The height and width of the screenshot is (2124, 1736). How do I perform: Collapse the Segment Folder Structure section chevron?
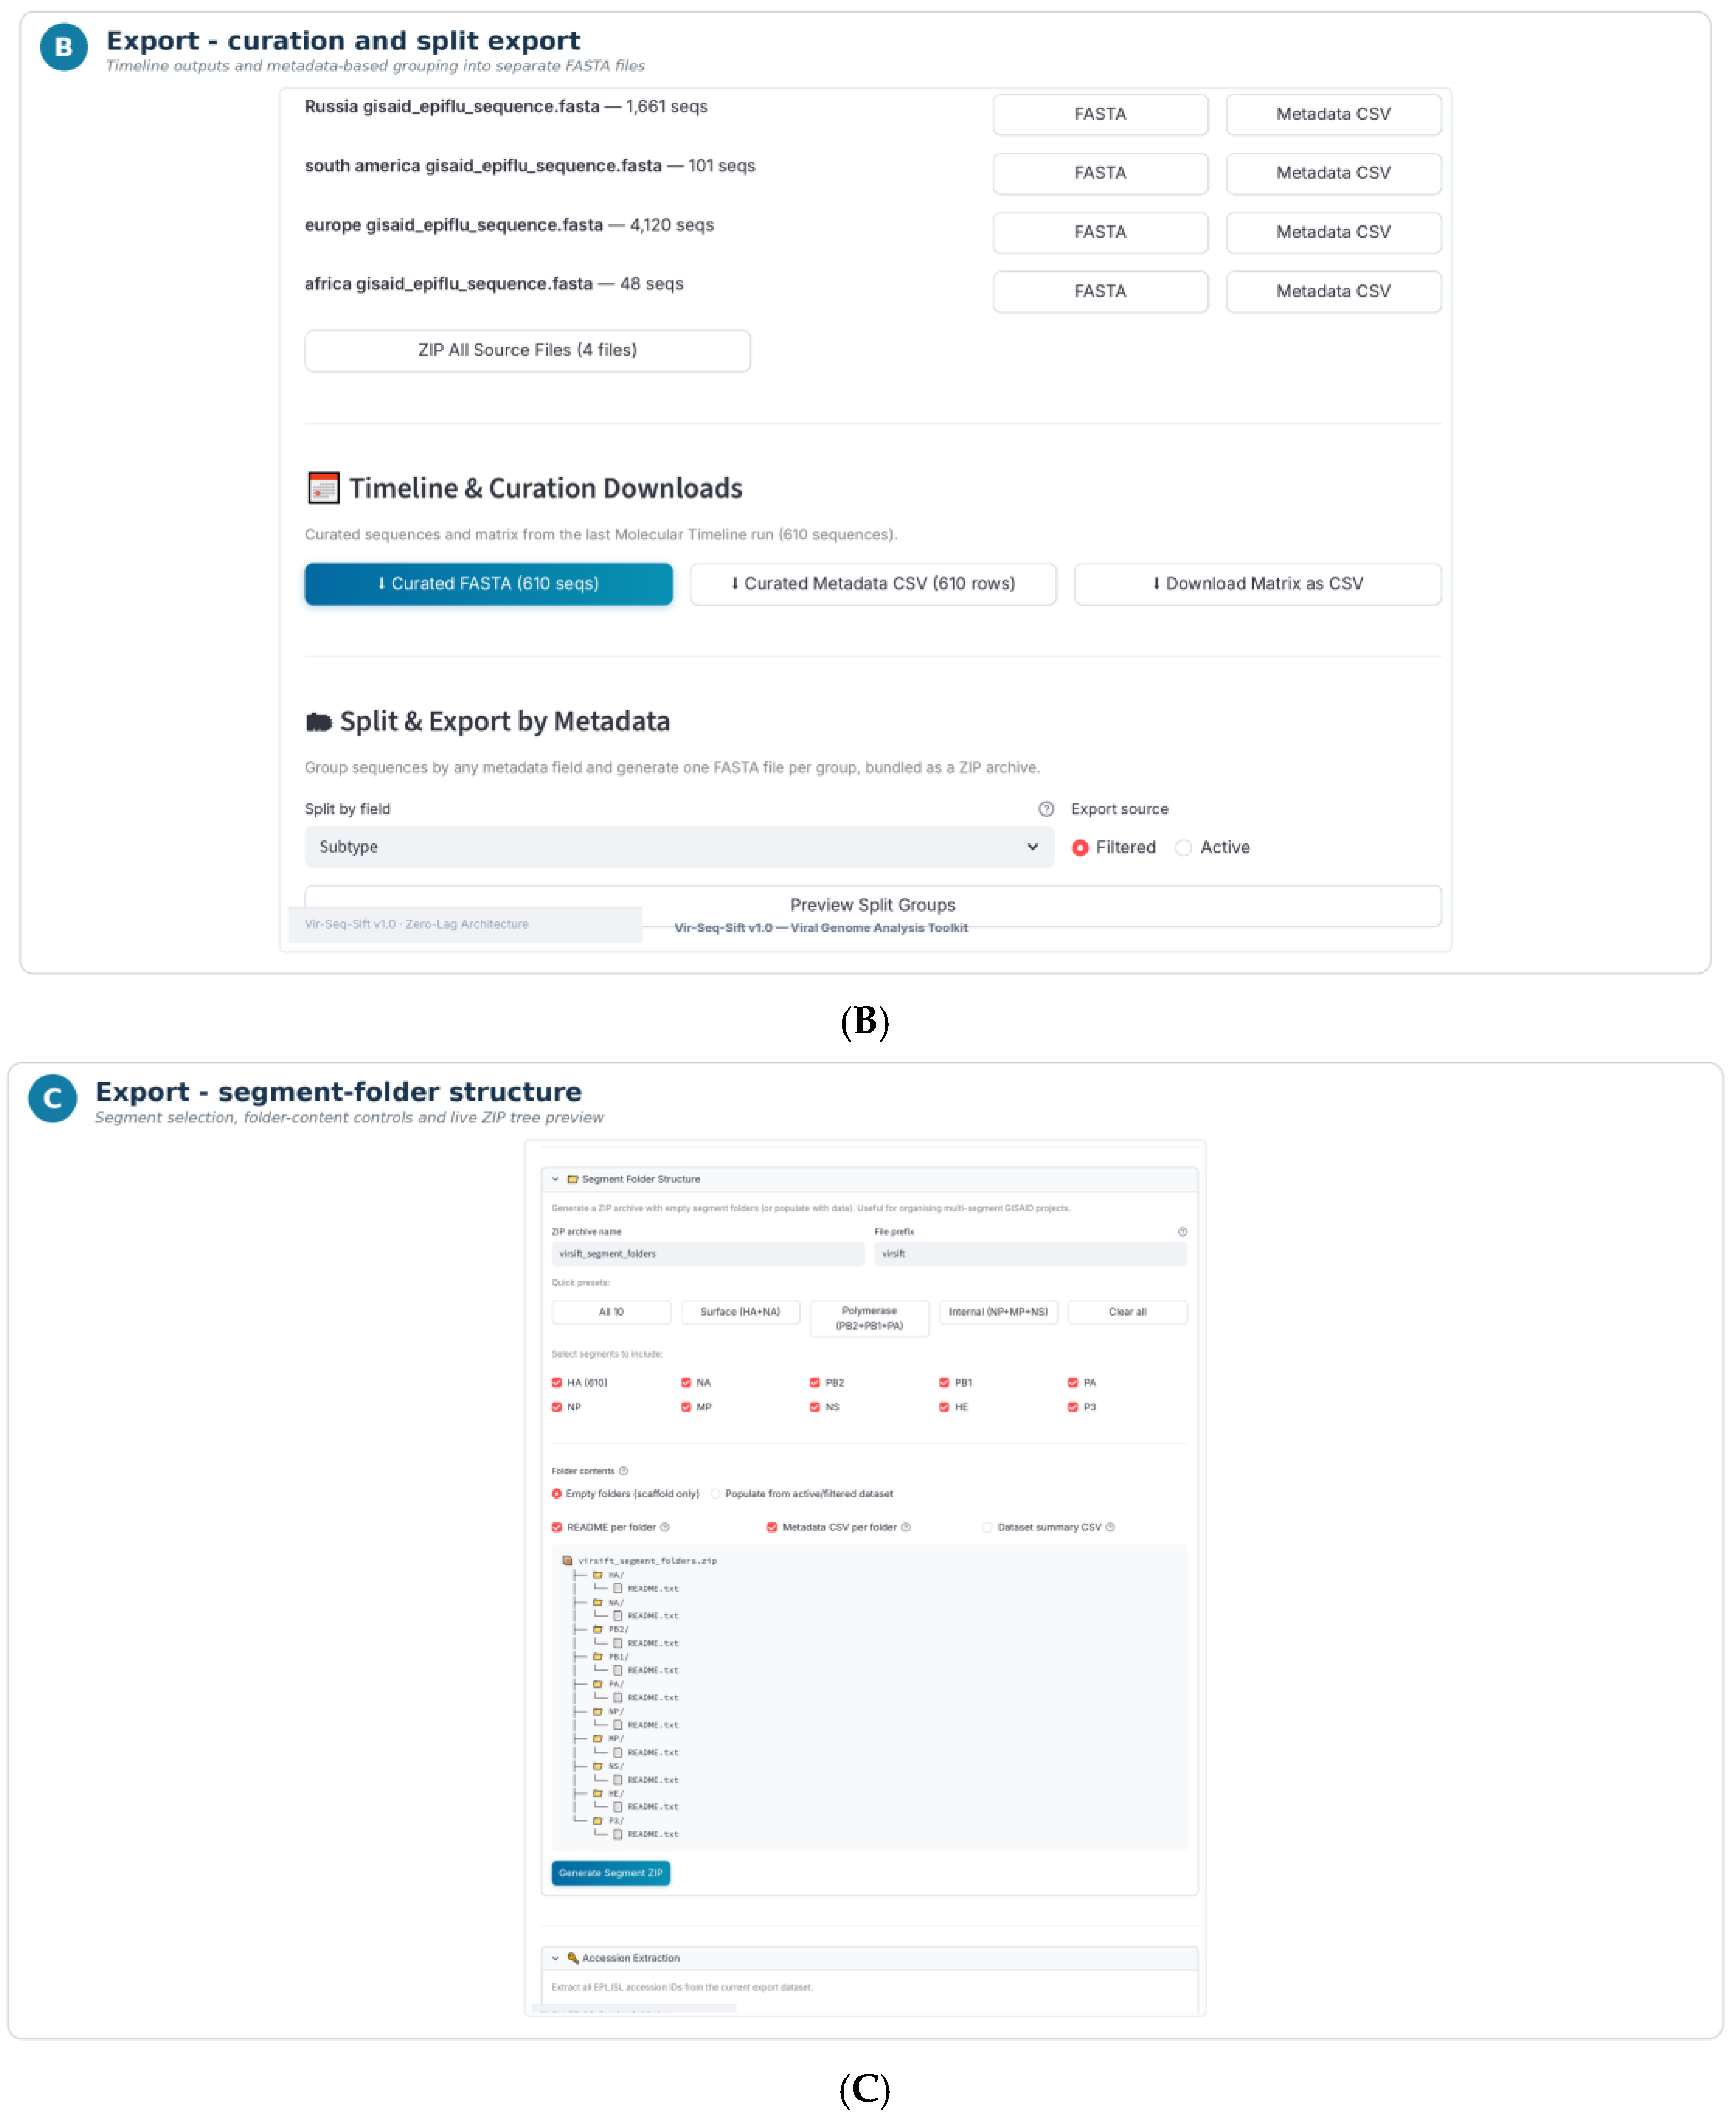pyautogui.click(x=556, y=1179)
